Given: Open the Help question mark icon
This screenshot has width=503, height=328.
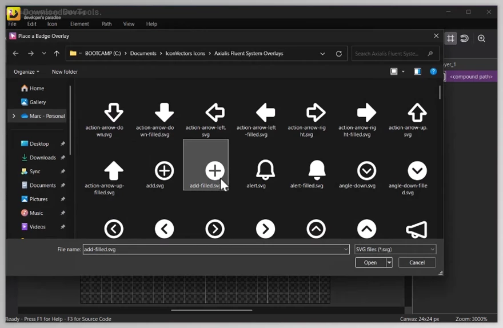Looking at the screenshot, I should click(433, 71).
